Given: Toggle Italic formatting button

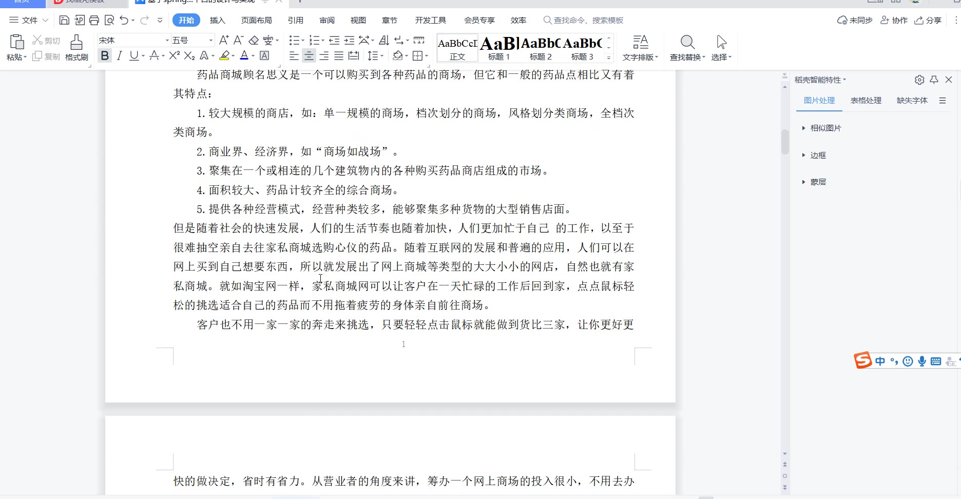Looking at the screenshot, I should [119, 55].
